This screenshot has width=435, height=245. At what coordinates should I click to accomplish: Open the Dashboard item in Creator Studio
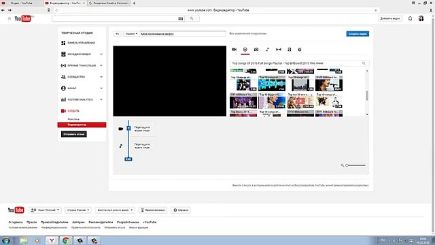pyautogui.click(x=78, y=43)
